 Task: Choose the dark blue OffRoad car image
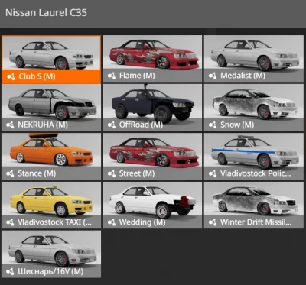(x=152, y=102)
